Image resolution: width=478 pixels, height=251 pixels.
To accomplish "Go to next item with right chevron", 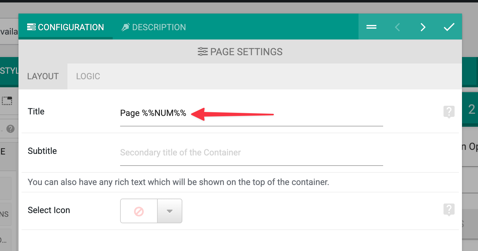I will (x=423, y=27).
